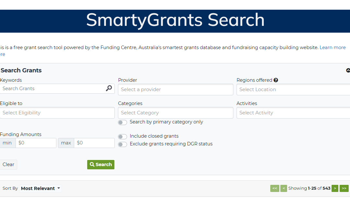The image size is (350, 201).
Task: Go to the previous results page
Action: click(x=284, y=188)
